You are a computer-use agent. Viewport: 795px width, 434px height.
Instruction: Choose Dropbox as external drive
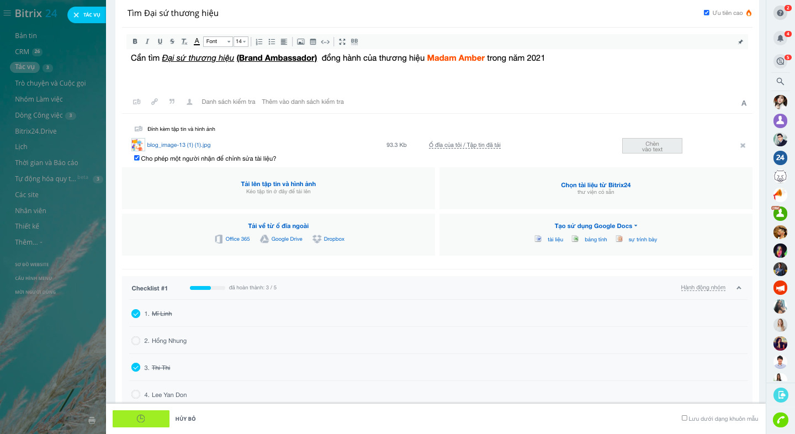[x=328, y=239]
